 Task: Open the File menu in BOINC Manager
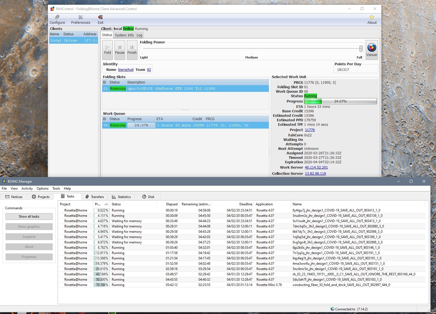point(4,189)
